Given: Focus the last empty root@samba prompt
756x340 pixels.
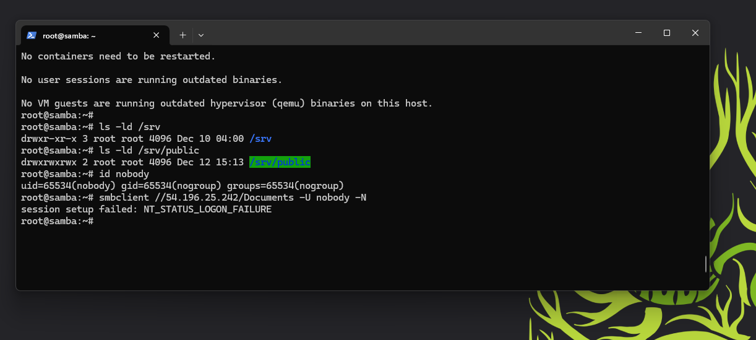Looking at the screenshot, I should coord(57,221).
